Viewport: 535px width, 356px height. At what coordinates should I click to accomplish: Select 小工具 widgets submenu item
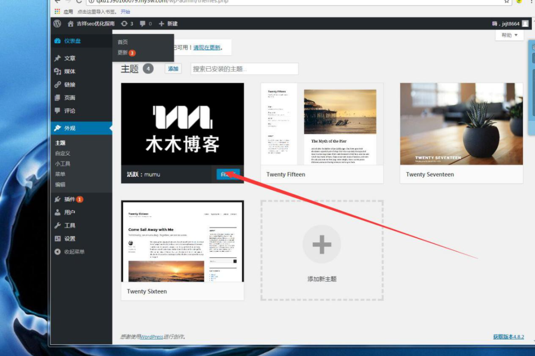tap(63, 164)
